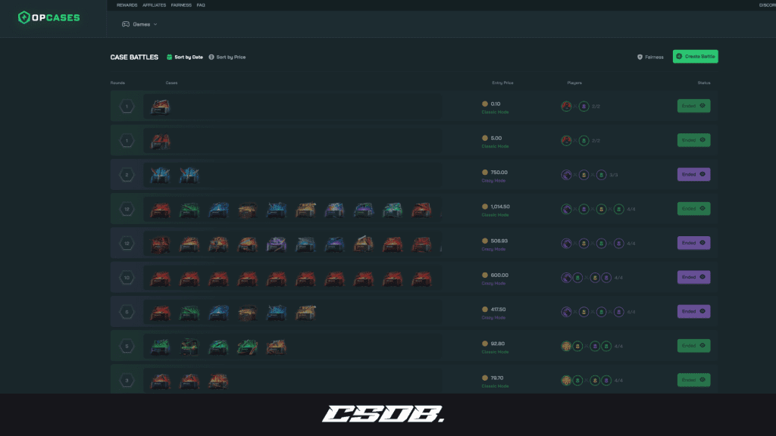The width and height of the screenshot is (776, 436).
Task: View the ended 0.10 entry battle
Action: [x=693, y=106]
